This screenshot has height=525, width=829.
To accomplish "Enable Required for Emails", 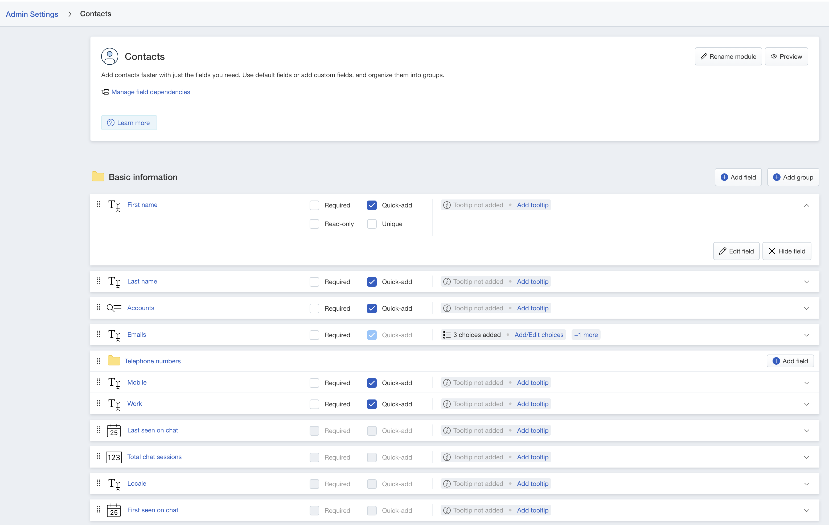I will point(314,335).
